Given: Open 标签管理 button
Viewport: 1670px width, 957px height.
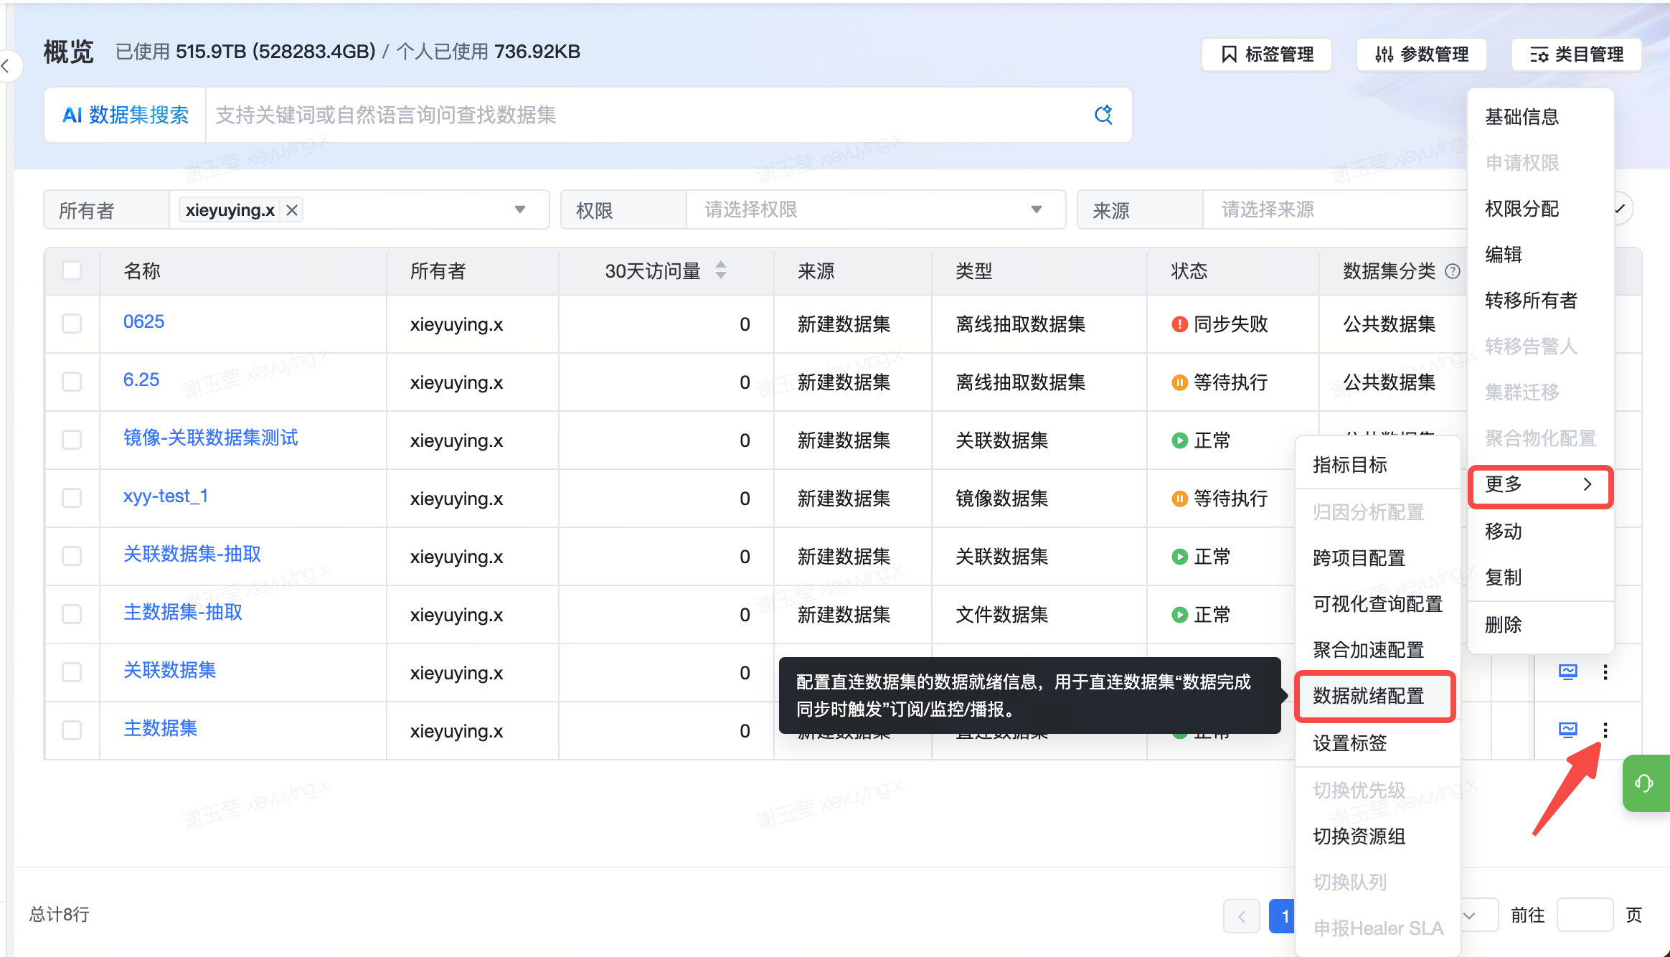Looking at the screenshot, I should [x=1267, y=55].
